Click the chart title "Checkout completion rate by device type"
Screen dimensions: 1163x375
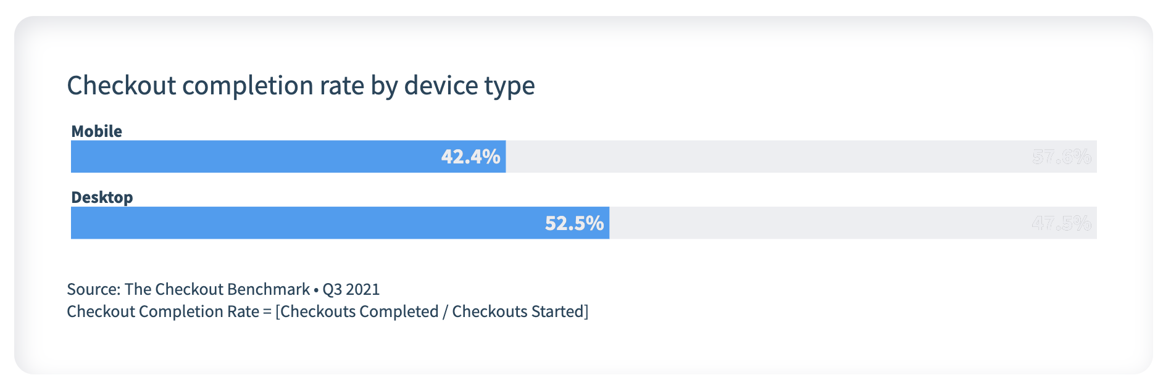(301, 86)
